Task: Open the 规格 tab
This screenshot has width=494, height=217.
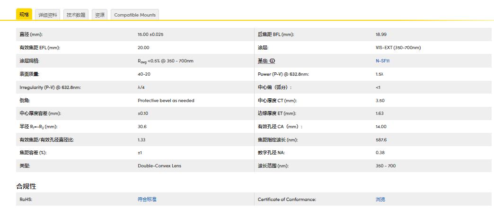Action: [24, 15]
